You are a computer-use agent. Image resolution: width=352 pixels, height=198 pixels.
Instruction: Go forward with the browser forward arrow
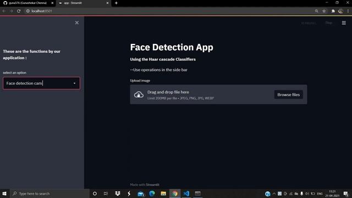[x=11, y=11]
